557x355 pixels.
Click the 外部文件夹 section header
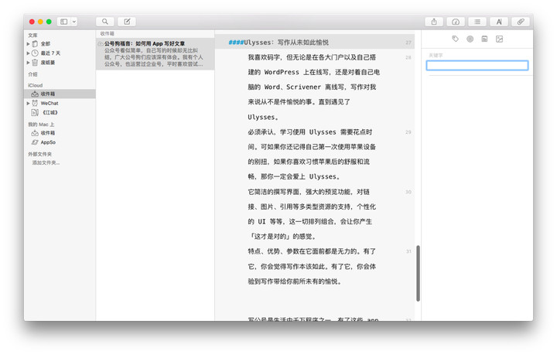pyautogui.click(x=39, y=154)
